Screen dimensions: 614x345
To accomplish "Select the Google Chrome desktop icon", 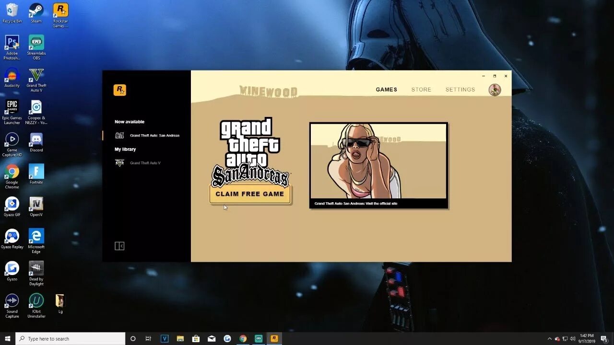I will click(x=12, y=176).
